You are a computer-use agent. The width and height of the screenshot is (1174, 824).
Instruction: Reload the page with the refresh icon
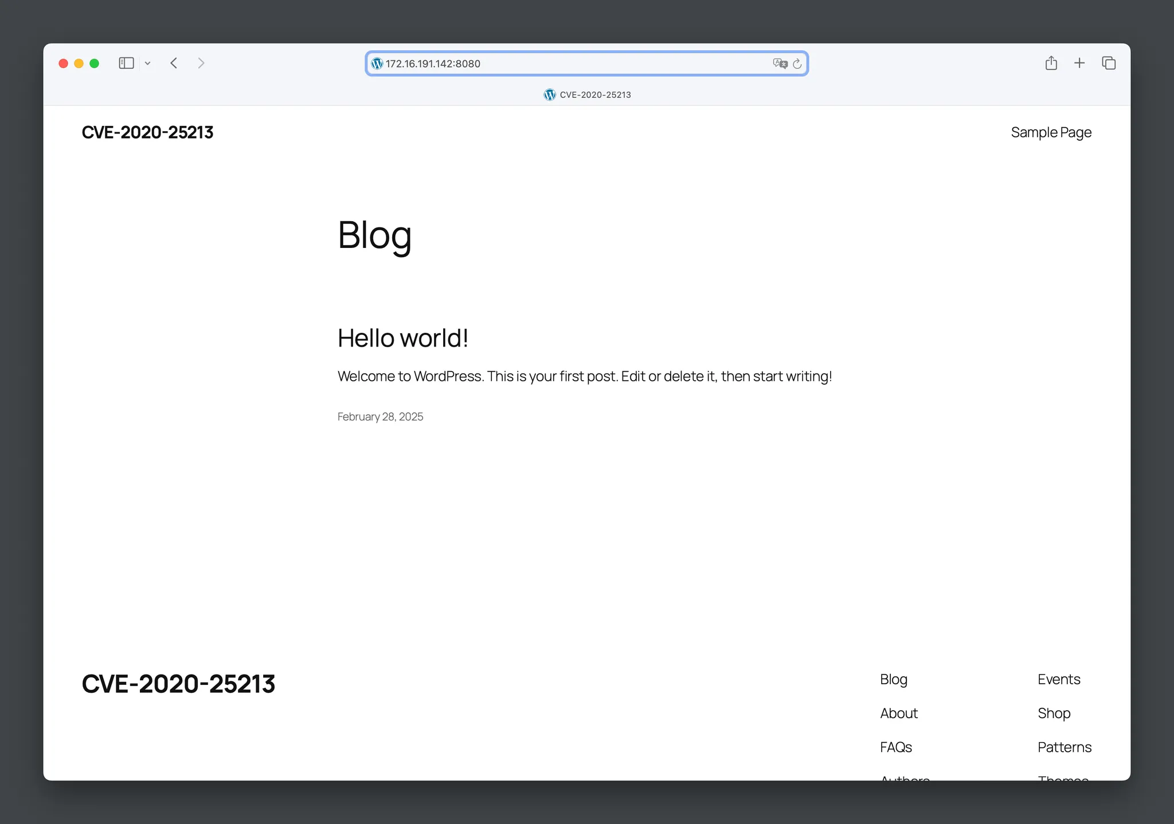click(x=797, y=64)
